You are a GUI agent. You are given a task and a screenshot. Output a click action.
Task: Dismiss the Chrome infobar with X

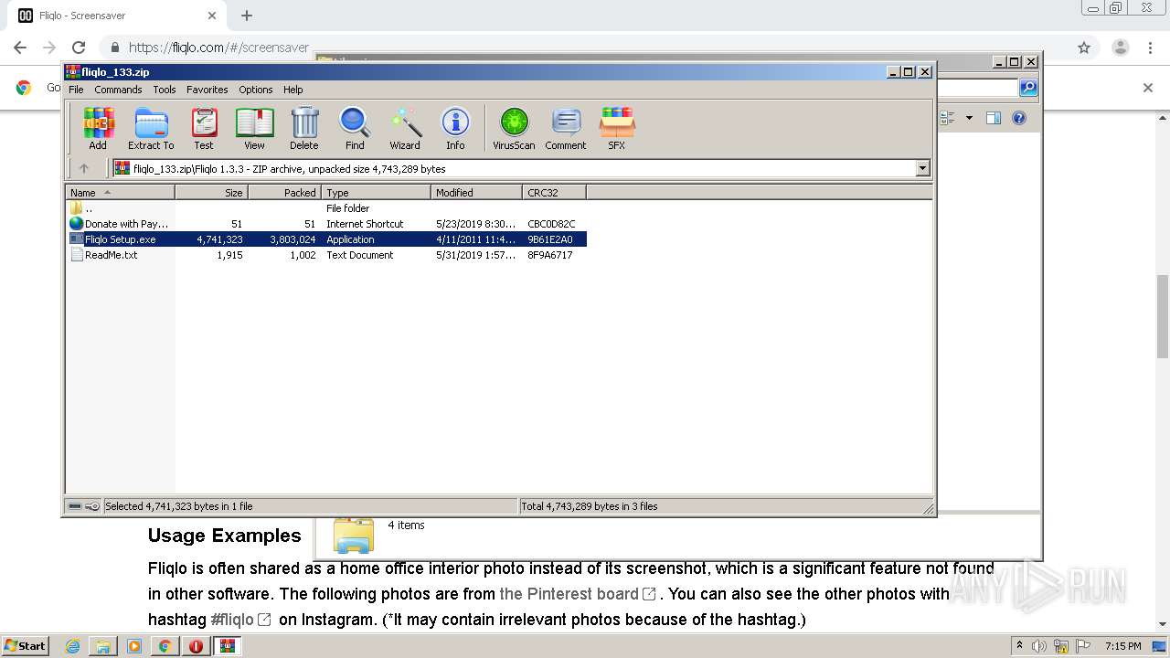(x=1148, y=88)
